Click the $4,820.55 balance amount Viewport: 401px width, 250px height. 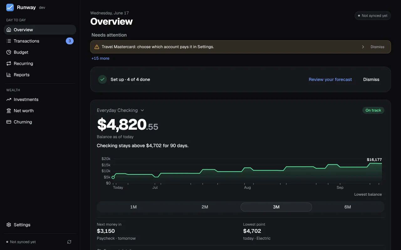[128, 124]
